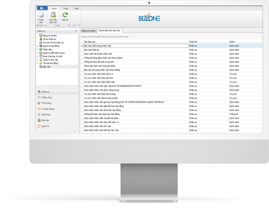The image size is (269, 208).
Task: Click Báo cáo module icon in bottom navigation
Action: (39, 120)
